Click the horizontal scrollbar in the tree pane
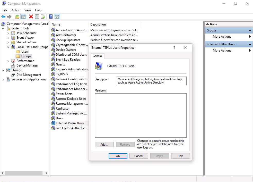Viewport: 253px width, 182px height. 23,173
